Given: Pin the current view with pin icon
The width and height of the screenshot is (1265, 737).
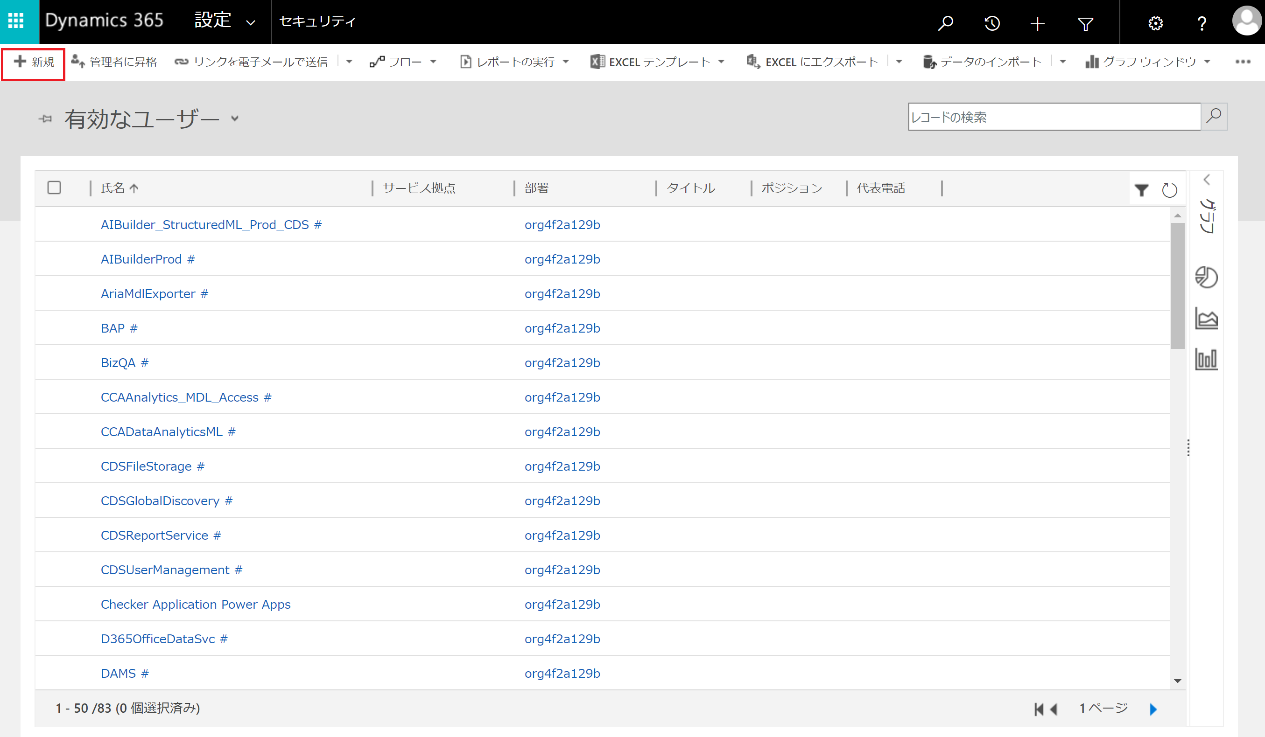Looking at the screenshot, I should [x=45, y=119].
